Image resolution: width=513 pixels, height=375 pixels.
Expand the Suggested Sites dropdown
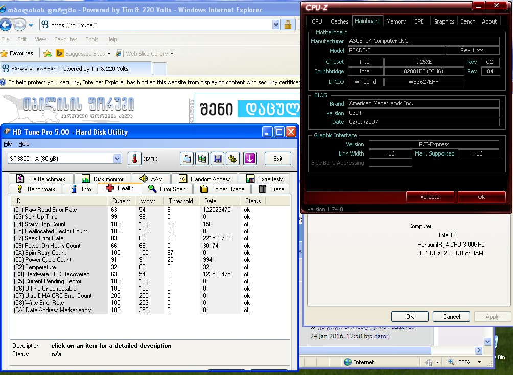[x=109, y=54]
